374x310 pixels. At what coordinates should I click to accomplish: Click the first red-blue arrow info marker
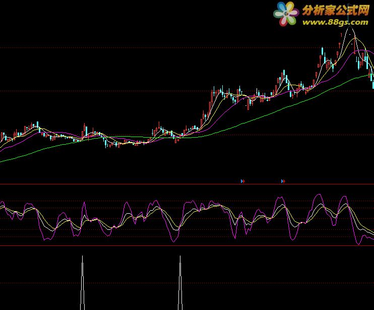point(243,181)
